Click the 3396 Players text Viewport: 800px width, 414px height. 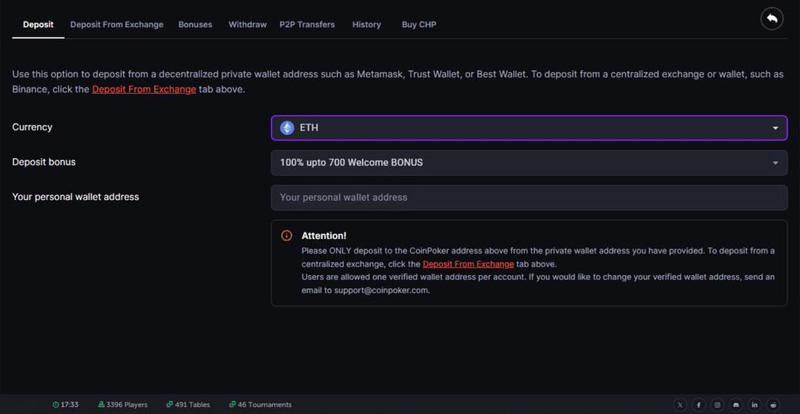point(127,405)
